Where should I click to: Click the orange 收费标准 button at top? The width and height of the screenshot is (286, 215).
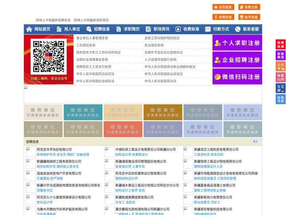click(223, 17)
